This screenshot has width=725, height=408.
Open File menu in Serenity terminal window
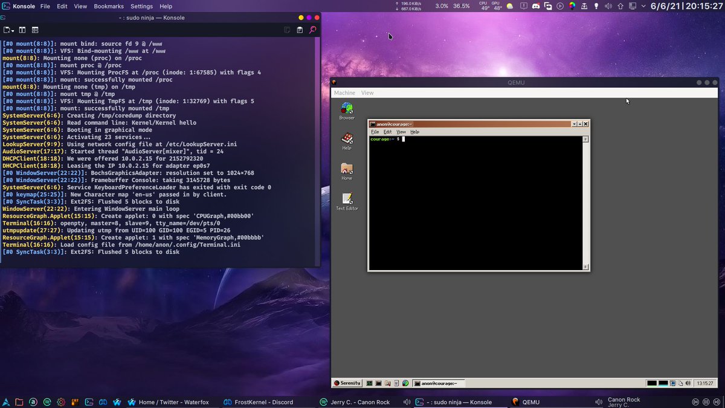pos(375,132)
